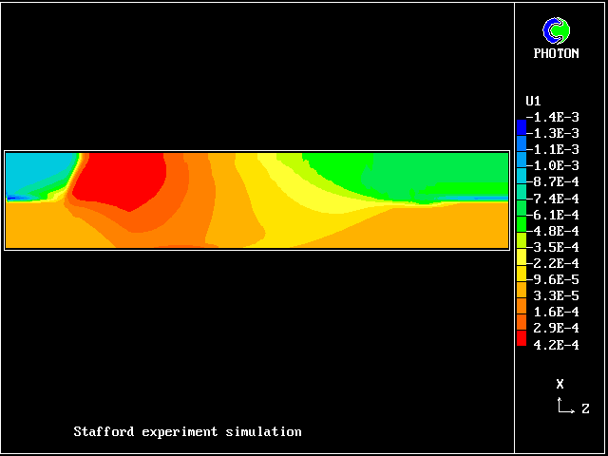
Task: Select the U1 variable legend title
Action: 533,101
